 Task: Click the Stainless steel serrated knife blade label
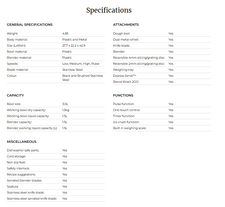[x=32, y=199]
